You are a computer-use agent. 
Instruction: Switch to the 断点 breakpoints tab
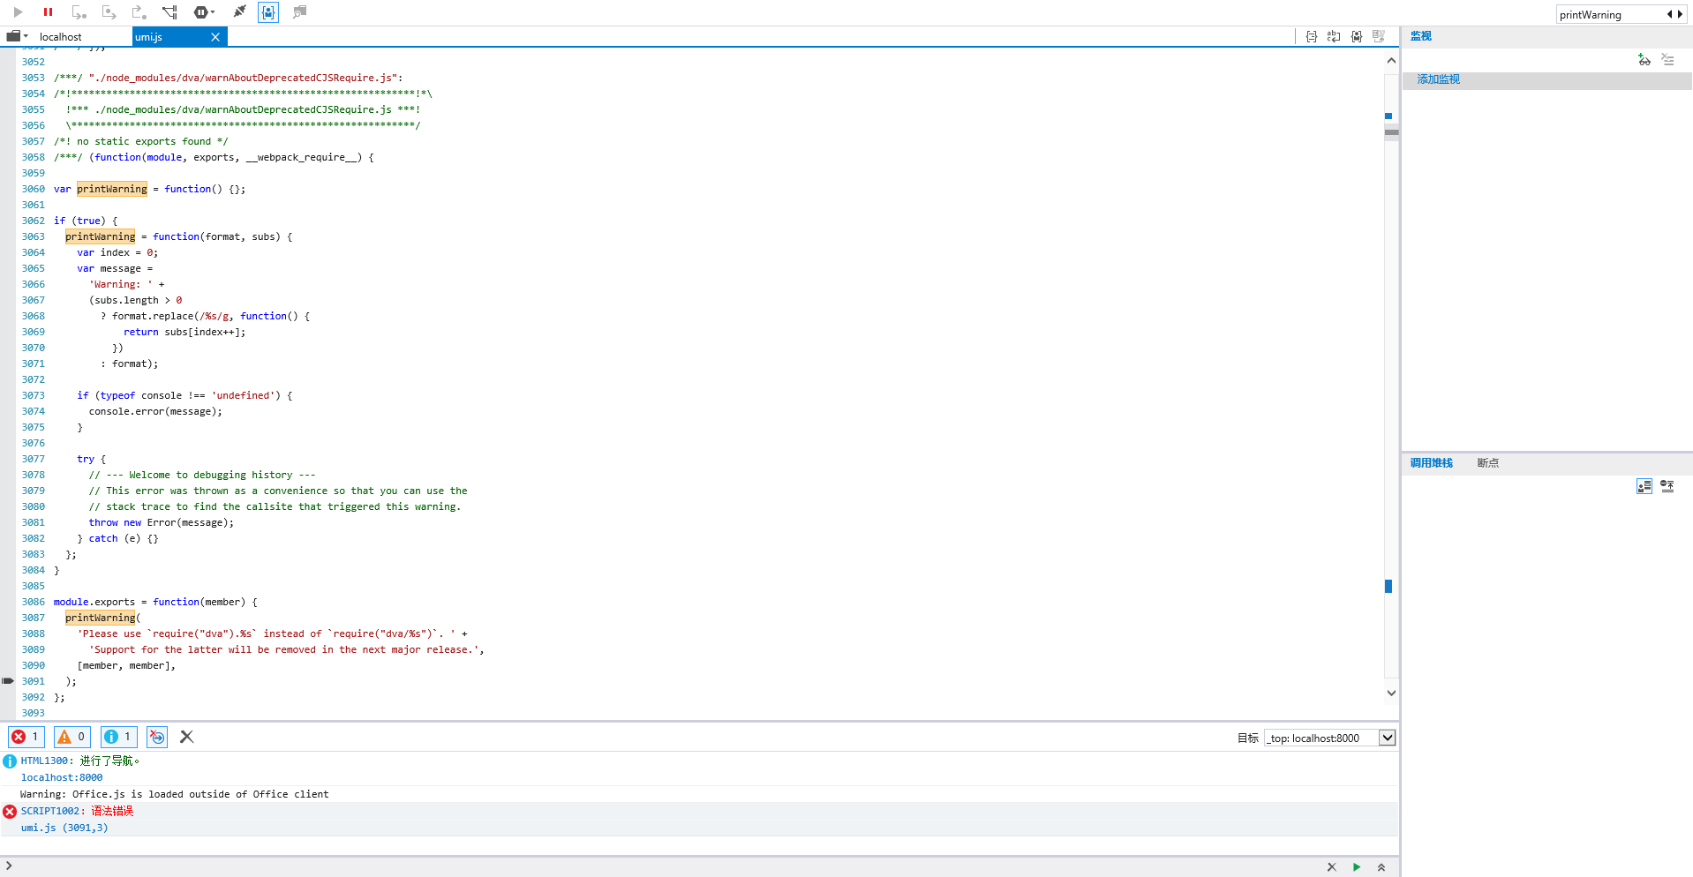point(1488,463)
